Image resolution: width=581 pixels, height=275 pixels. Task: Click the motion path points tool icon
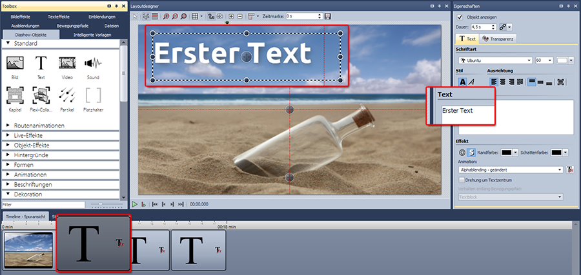click(146, 17)
